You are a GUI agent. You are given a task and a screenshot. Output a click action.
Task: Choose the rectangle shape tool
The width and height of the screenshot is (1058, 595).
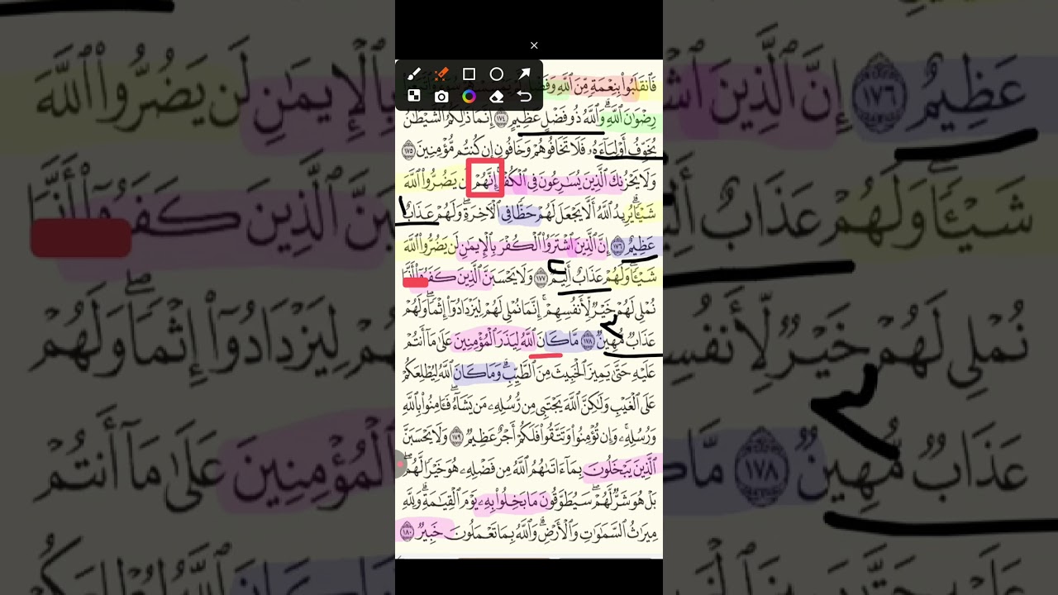click(469, 74)
